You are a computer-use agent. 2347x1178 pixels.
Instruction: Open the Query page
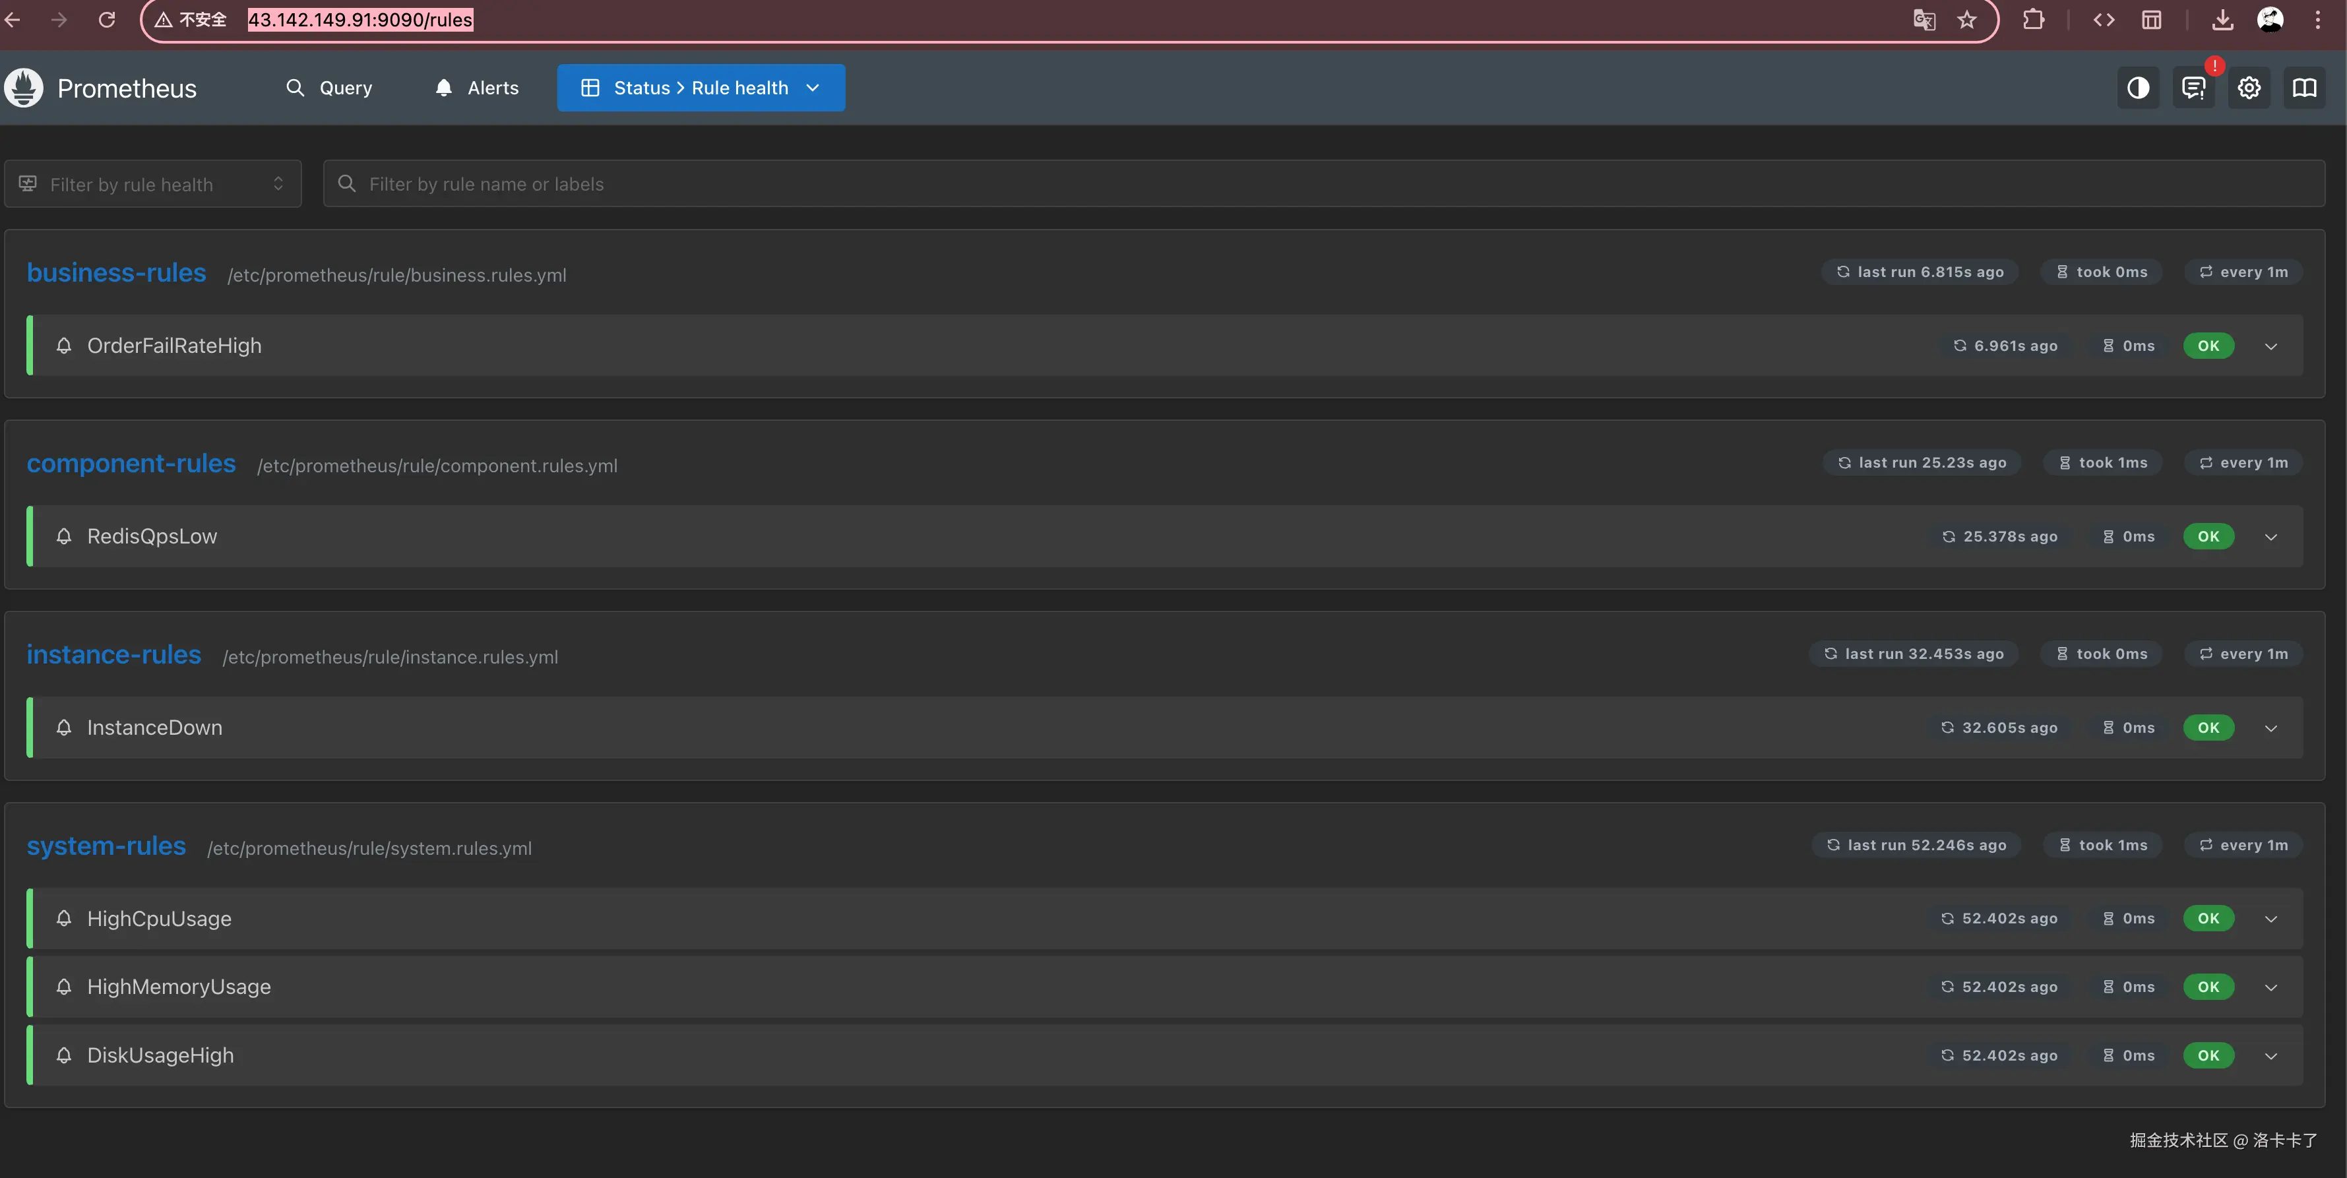pyautogui.click(x=329, y=88)
